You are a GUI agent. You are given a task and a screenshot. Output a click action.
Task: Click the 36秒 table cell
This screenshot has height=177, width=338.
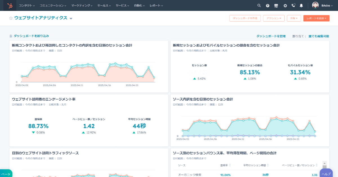[x=265, y=175]
